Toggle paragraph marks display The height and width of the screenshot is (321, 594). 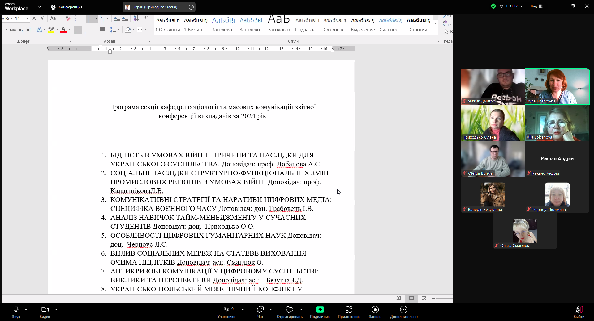pos(146,19)
